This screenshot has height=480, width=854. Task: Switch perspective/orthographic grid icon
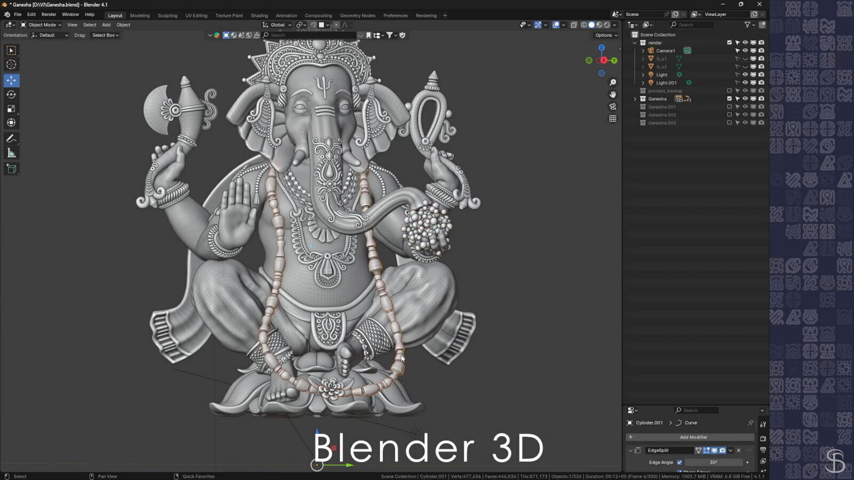[x=613, y=118]
